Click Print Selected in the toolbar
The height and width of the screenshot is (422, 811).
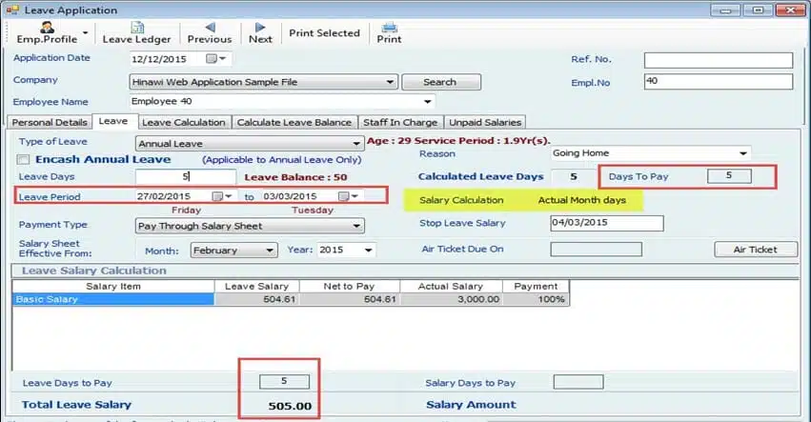pyautogui.click(x=324, y=32)
